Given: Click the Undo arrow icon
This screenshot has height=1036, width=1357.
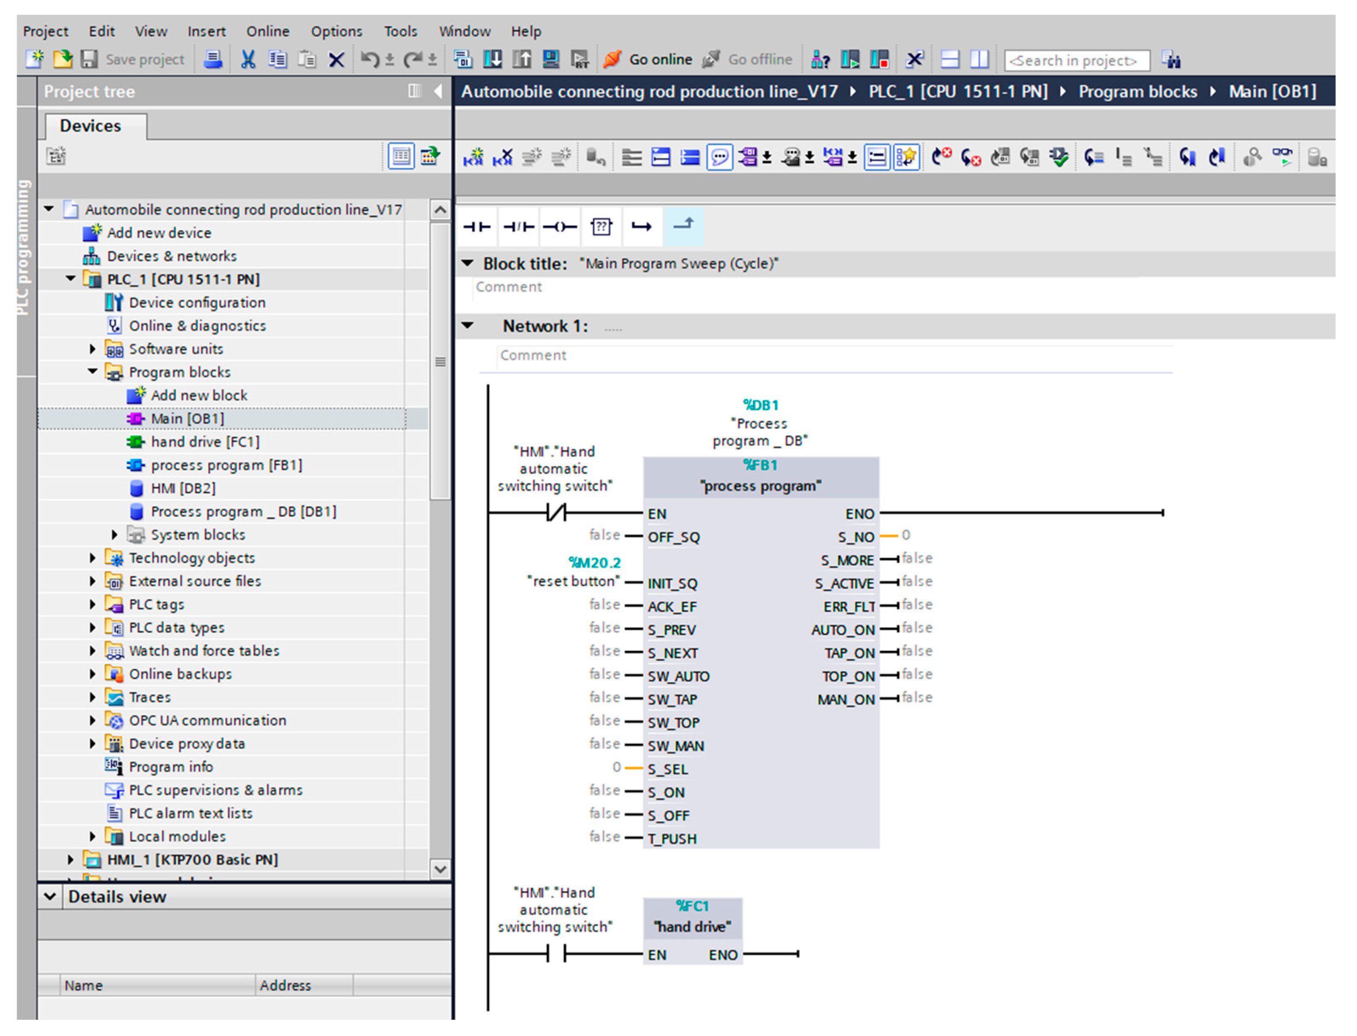Looking at the screenshot, I should [x=370, y=60].
